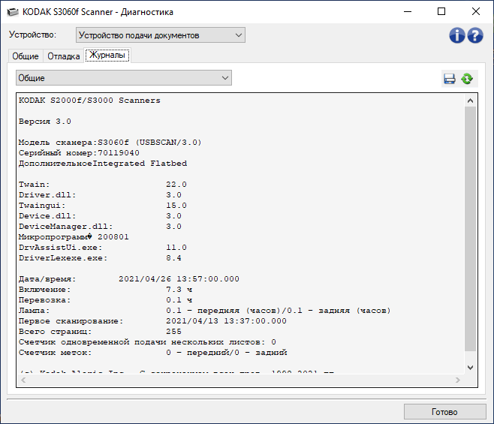Click the 'Первое сканирование:' line
The image size is (494, 424).
pos(152,321)
